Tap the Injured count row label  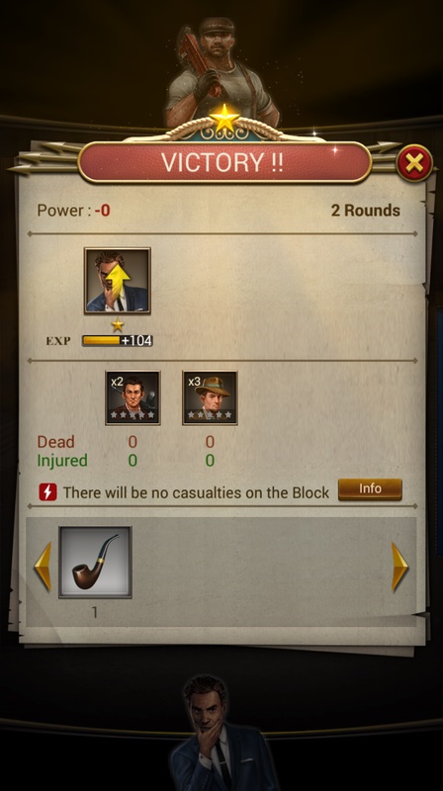(62, 461)
